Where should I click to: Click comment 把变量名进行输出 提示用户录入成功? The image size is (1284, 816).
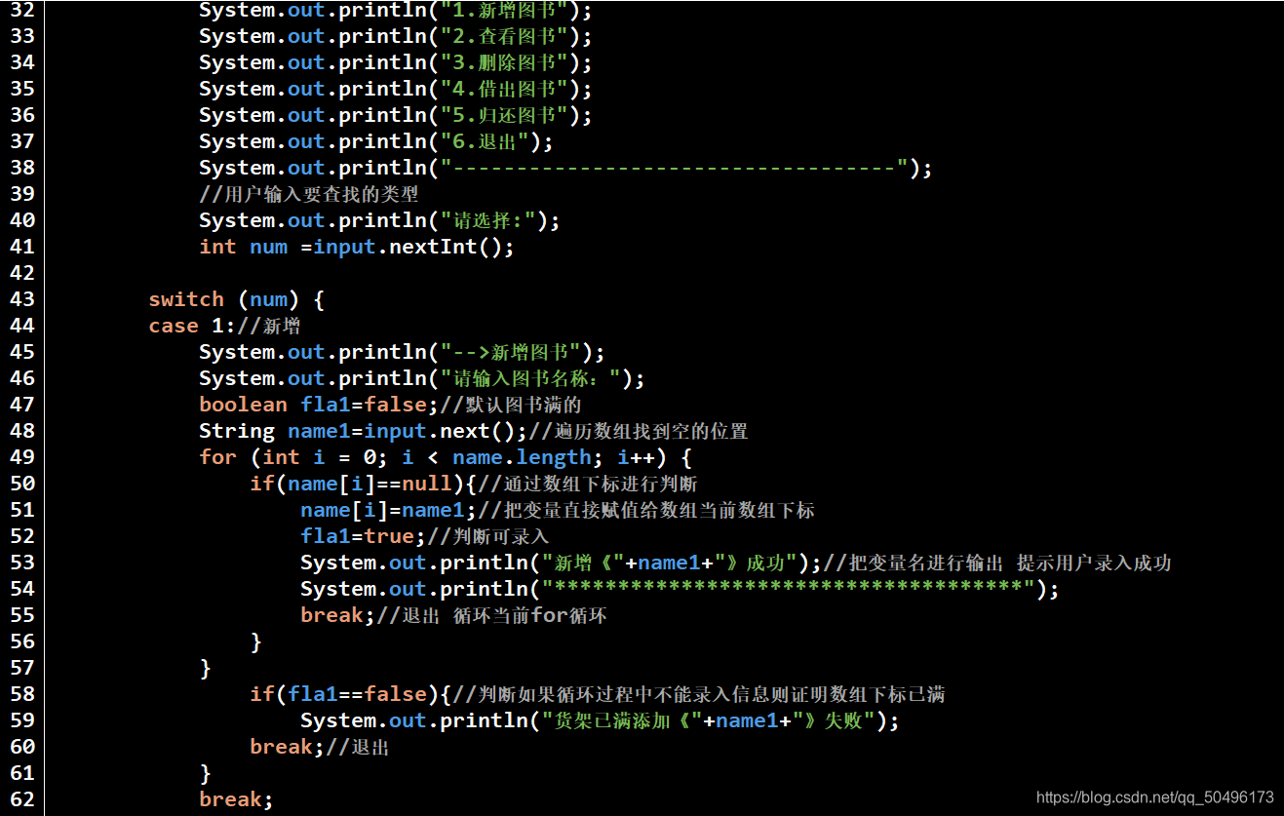(x=997, y=563)
